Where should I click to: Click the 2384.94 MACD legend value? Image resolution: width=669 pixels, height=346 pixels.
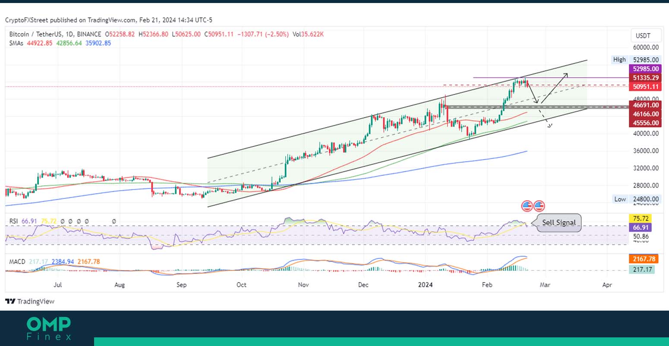point(63,261)
